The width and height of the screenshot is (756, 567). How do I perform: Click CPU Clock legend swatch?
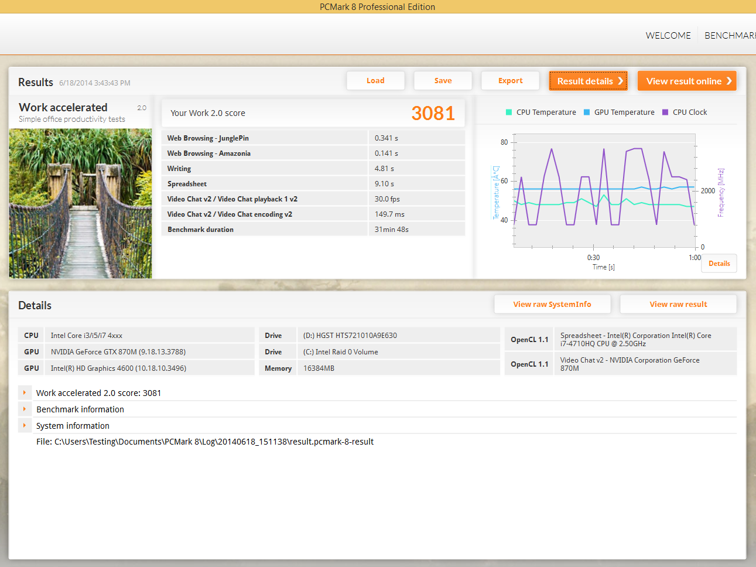tap(665, 112)
